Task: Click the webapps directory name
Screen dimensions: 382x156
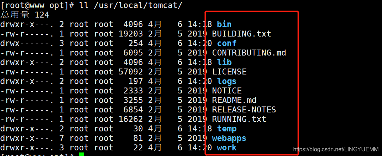Action: [x=229, y=138]
